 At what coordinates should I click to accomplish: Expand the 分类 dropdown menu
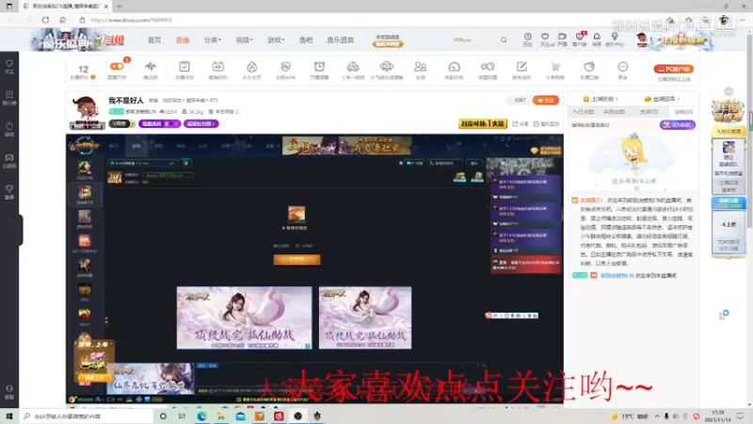(213, 40)
